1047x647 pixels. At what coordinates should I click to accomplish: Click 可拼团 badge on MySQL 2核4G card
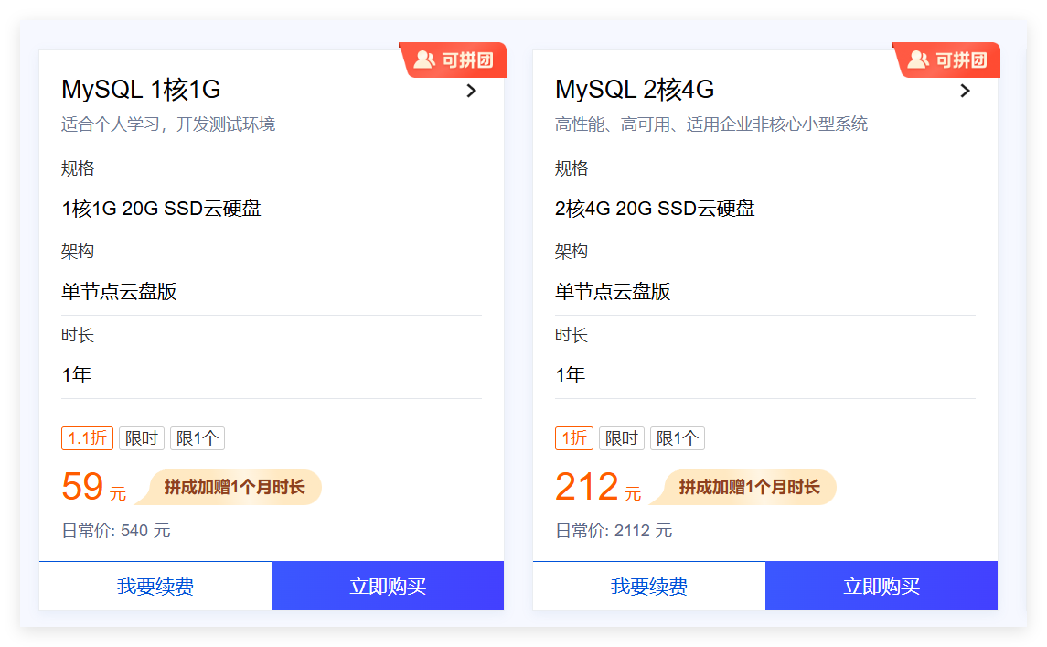(946, 60)
